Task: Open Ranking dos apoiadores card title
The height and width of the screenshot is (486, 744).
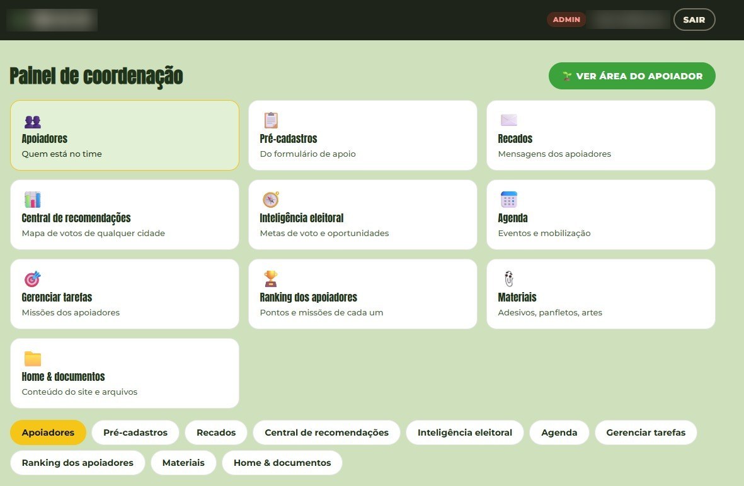Action: pos(309,297)
